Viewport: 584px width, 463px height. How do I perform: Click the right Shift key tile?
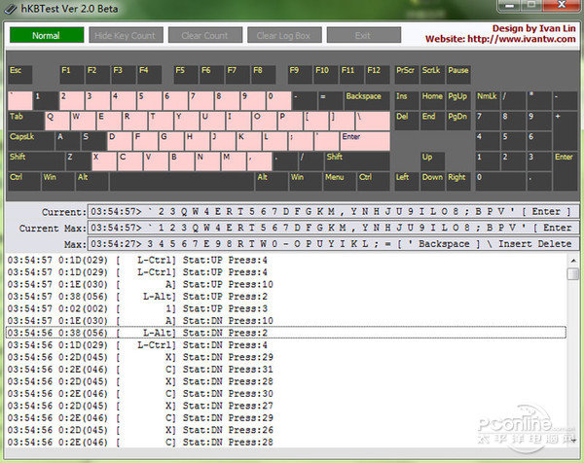(357, 161)
